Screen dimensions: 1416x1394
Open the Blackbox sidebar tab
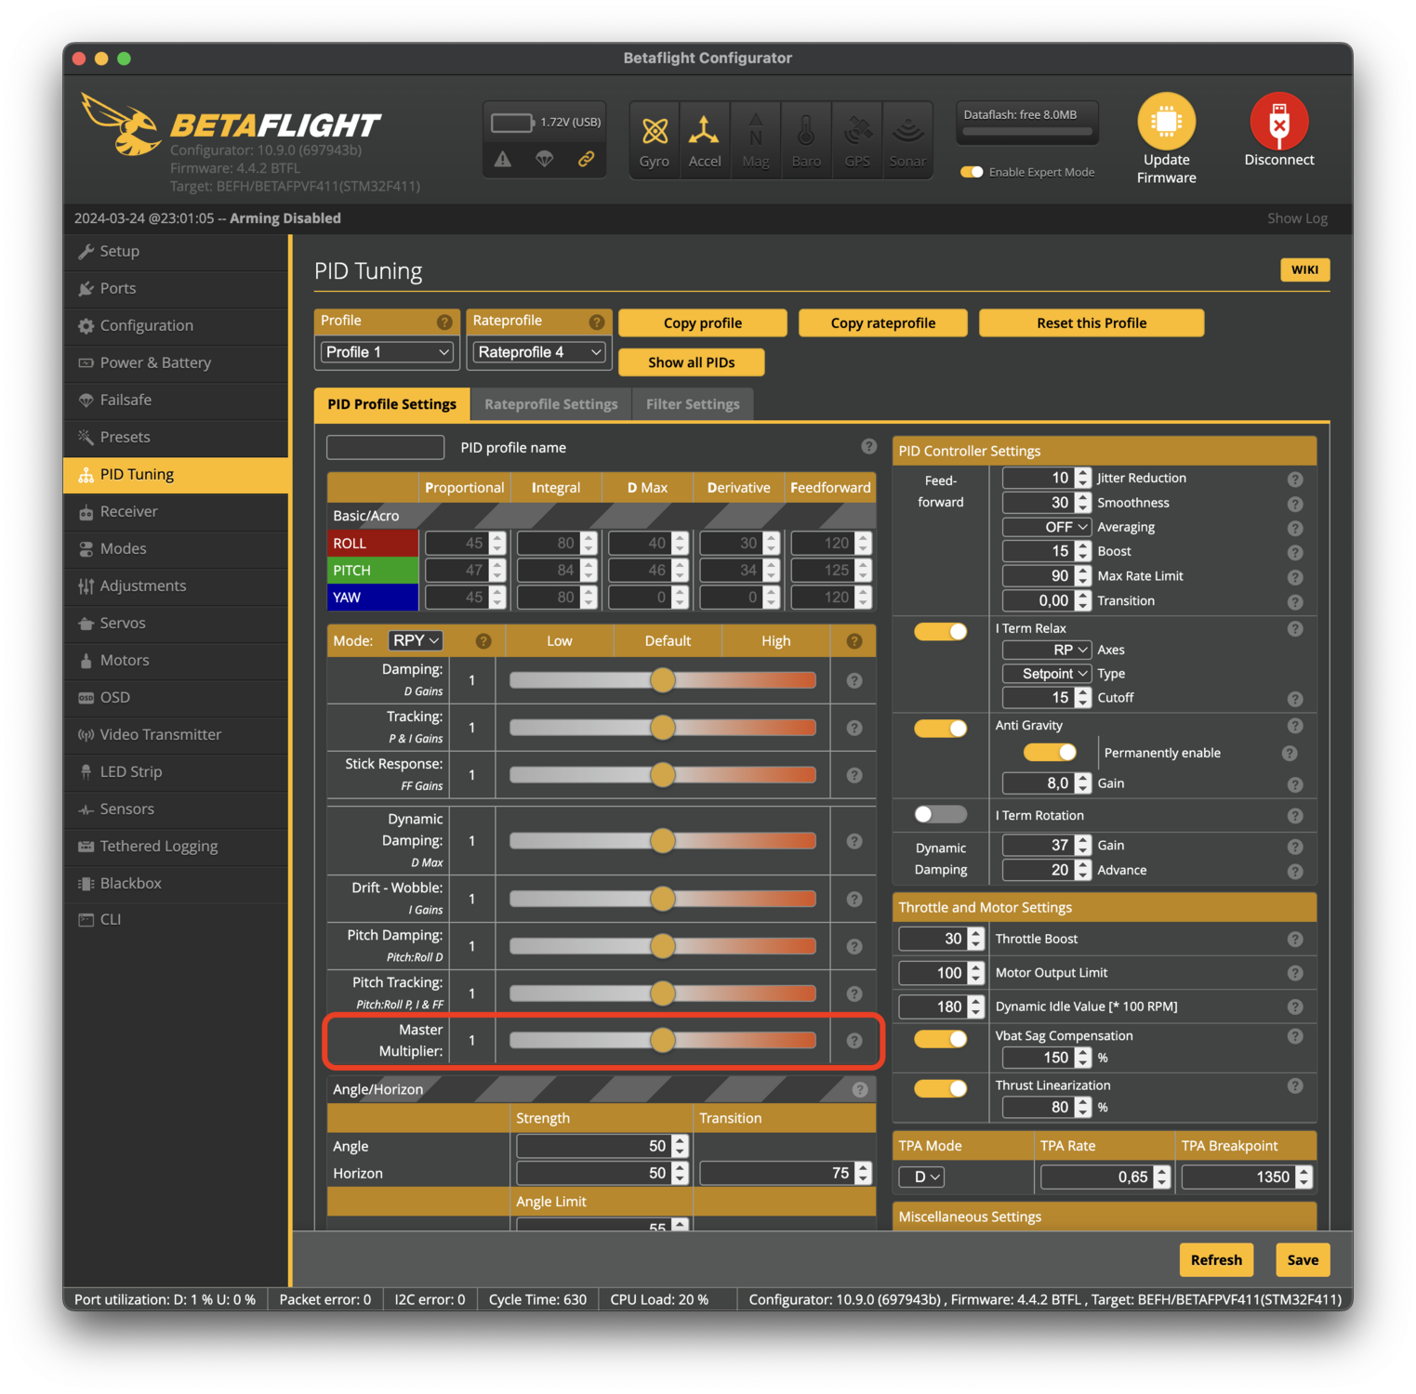pos(176,883)
